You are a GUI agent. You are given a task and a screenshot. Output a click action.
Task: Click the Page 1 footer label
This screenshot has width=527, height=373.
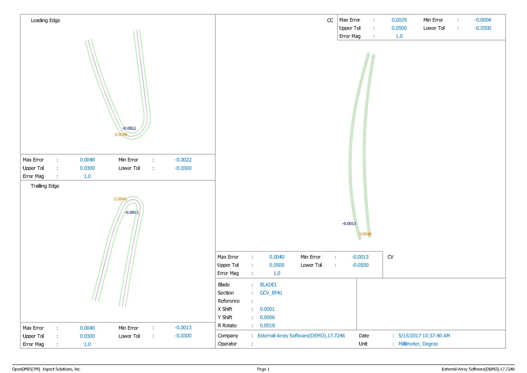pos(263,368)
